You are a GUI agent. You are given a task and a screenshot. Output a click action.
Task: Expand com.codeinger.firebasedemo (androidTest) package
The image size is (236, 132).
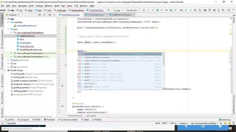(x=11, y=53)
